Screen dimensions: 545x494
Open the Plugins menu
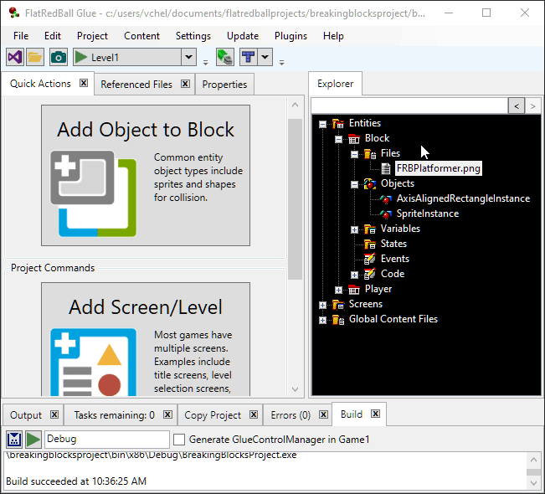point(290,36)
